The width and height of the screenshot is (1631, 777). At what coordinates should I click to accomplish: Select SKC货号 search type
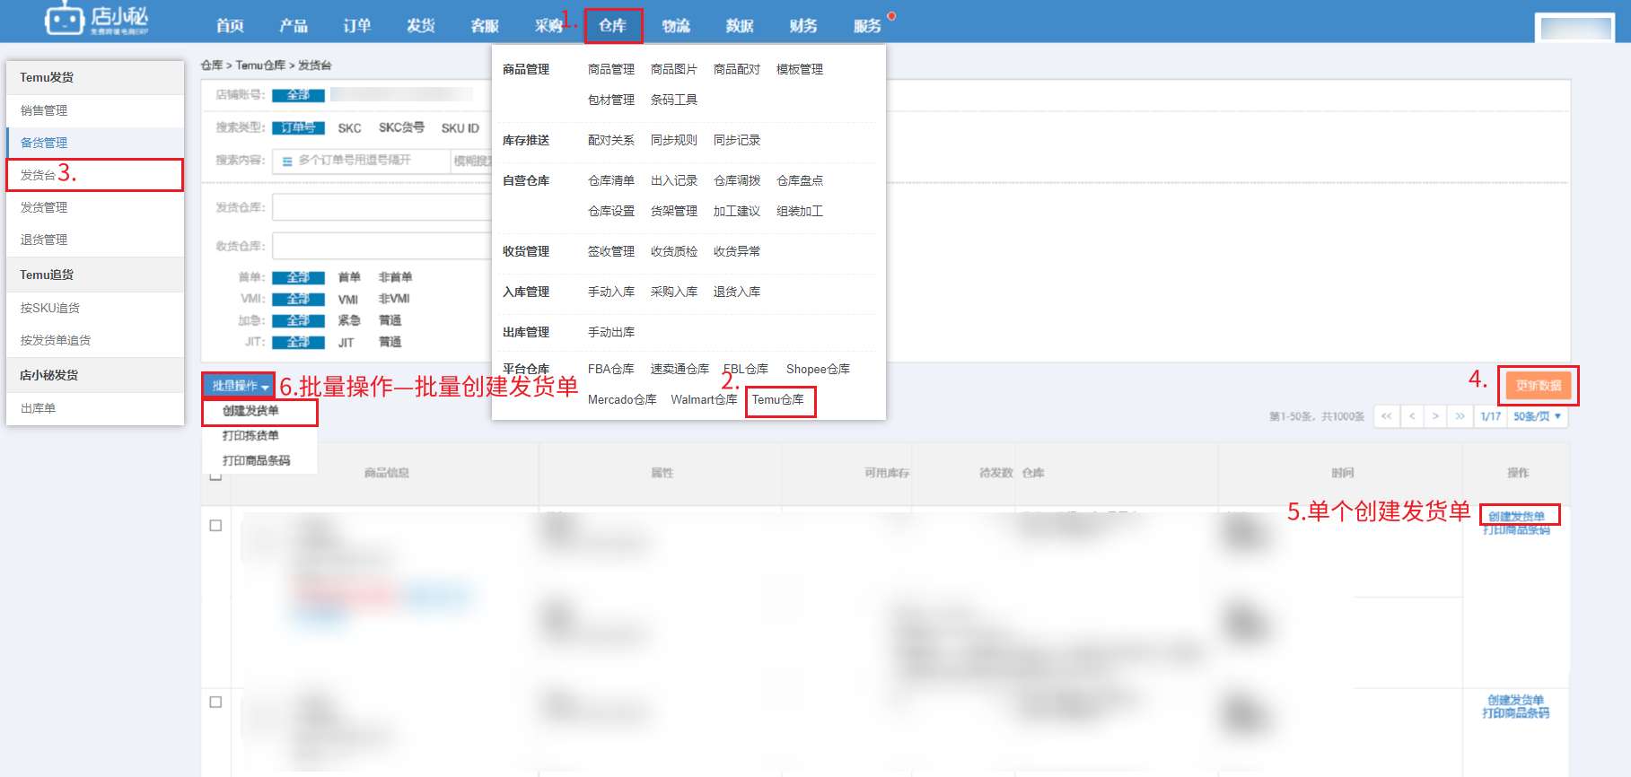pyautogui.click(x=401, y=127)
